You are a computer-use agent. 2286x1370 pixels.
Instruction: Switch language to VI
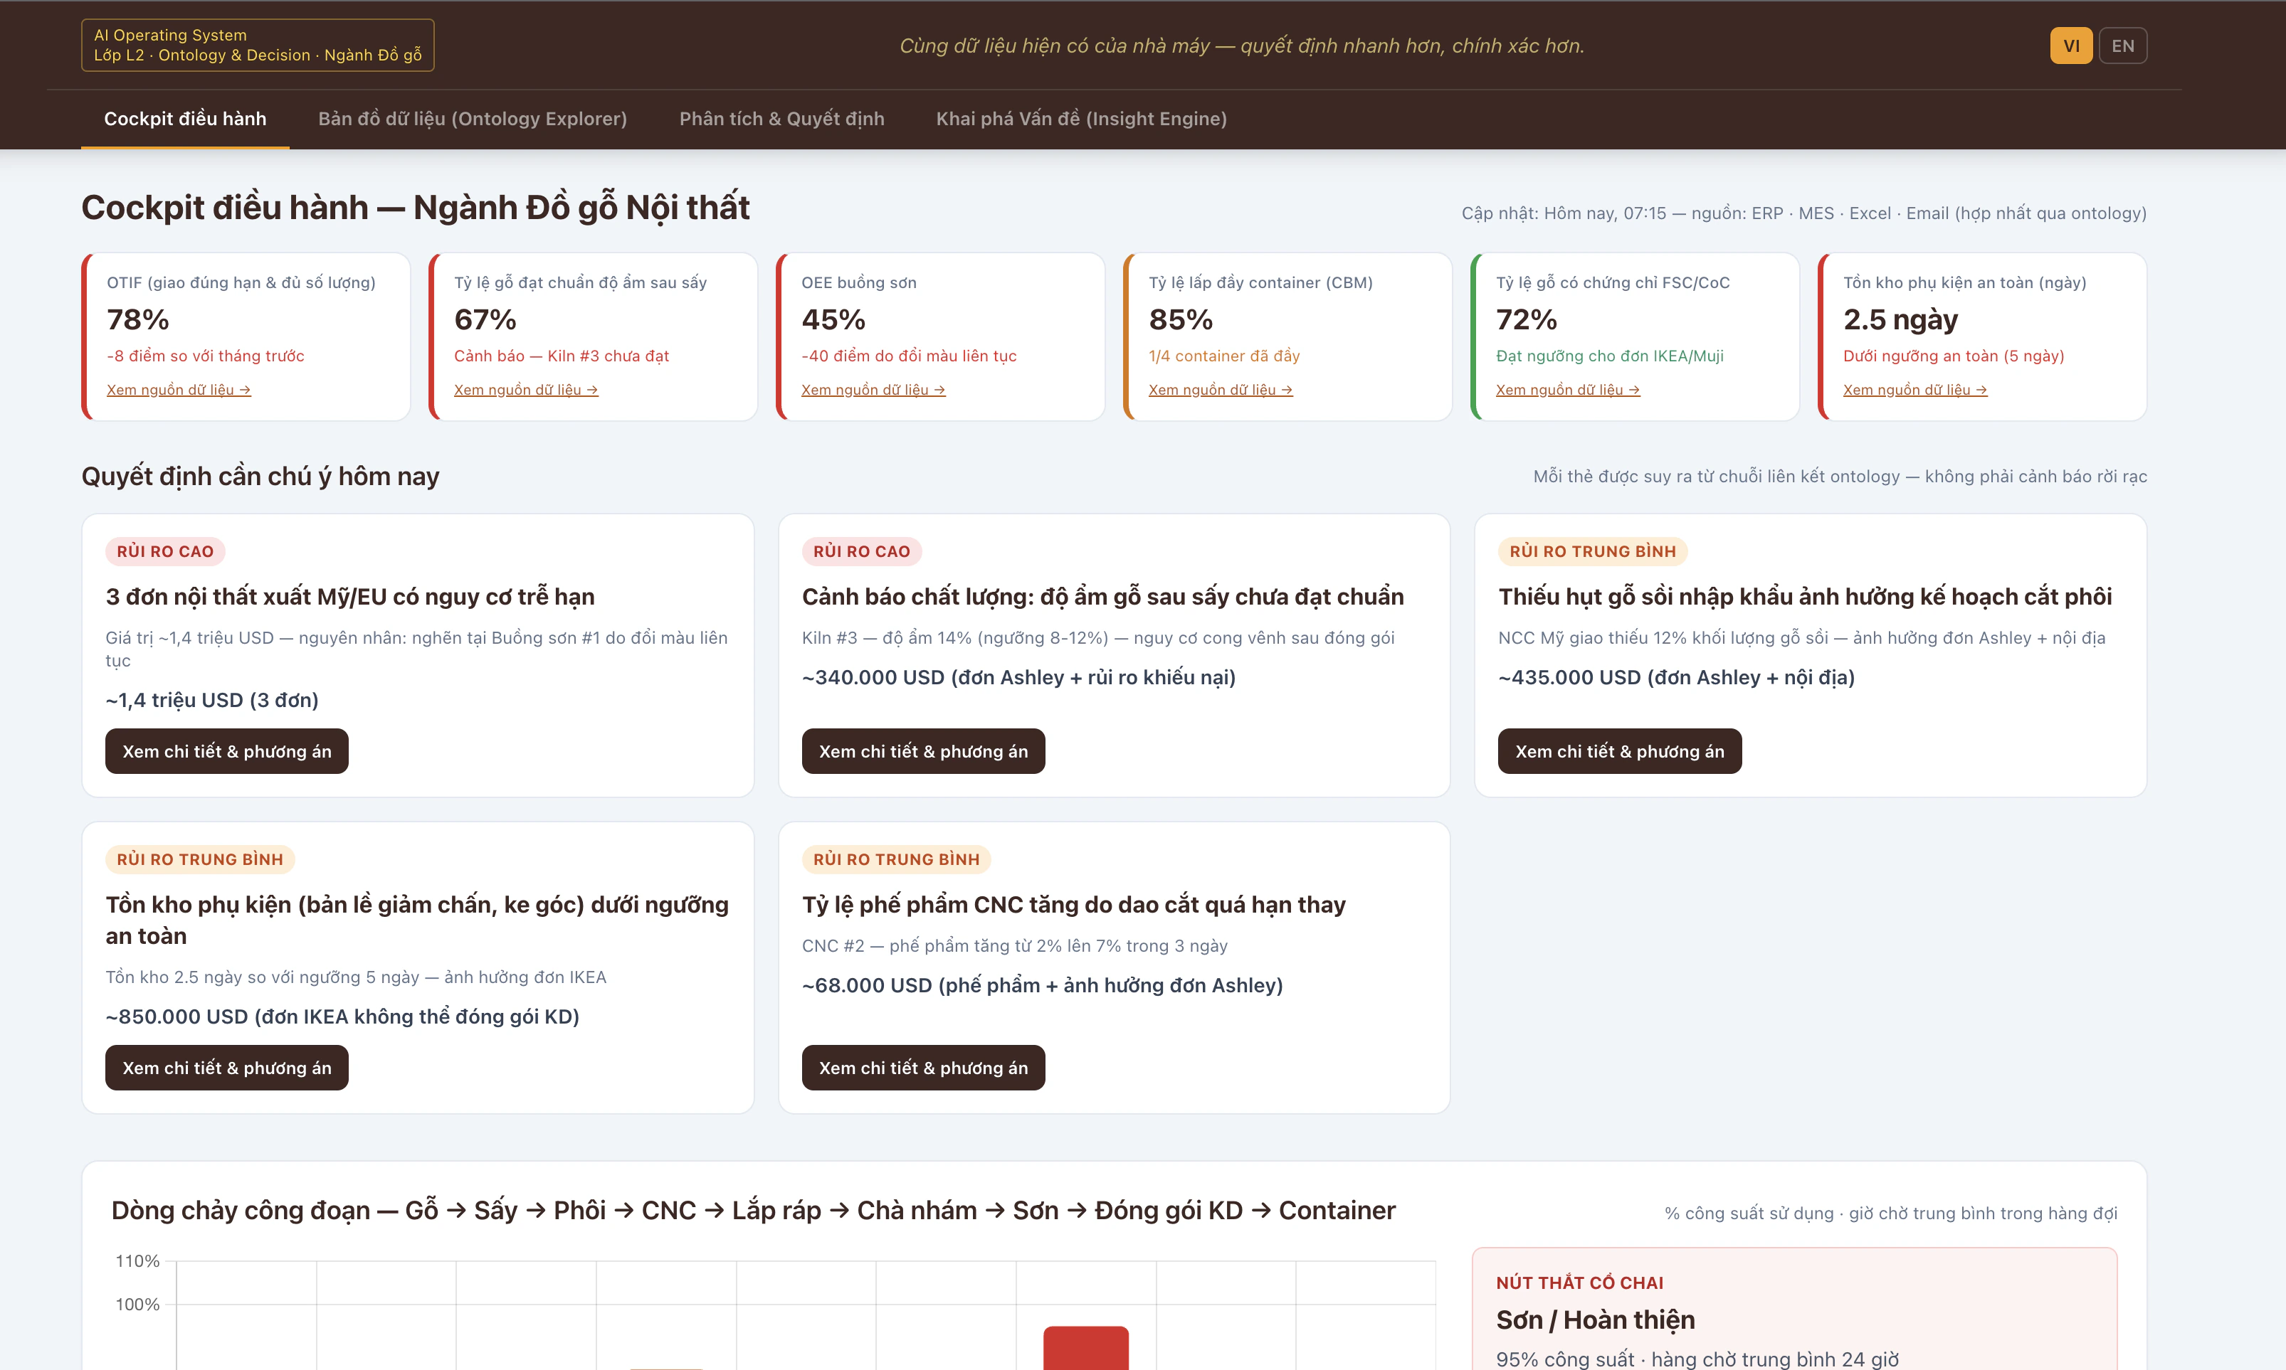point(2071,46)
